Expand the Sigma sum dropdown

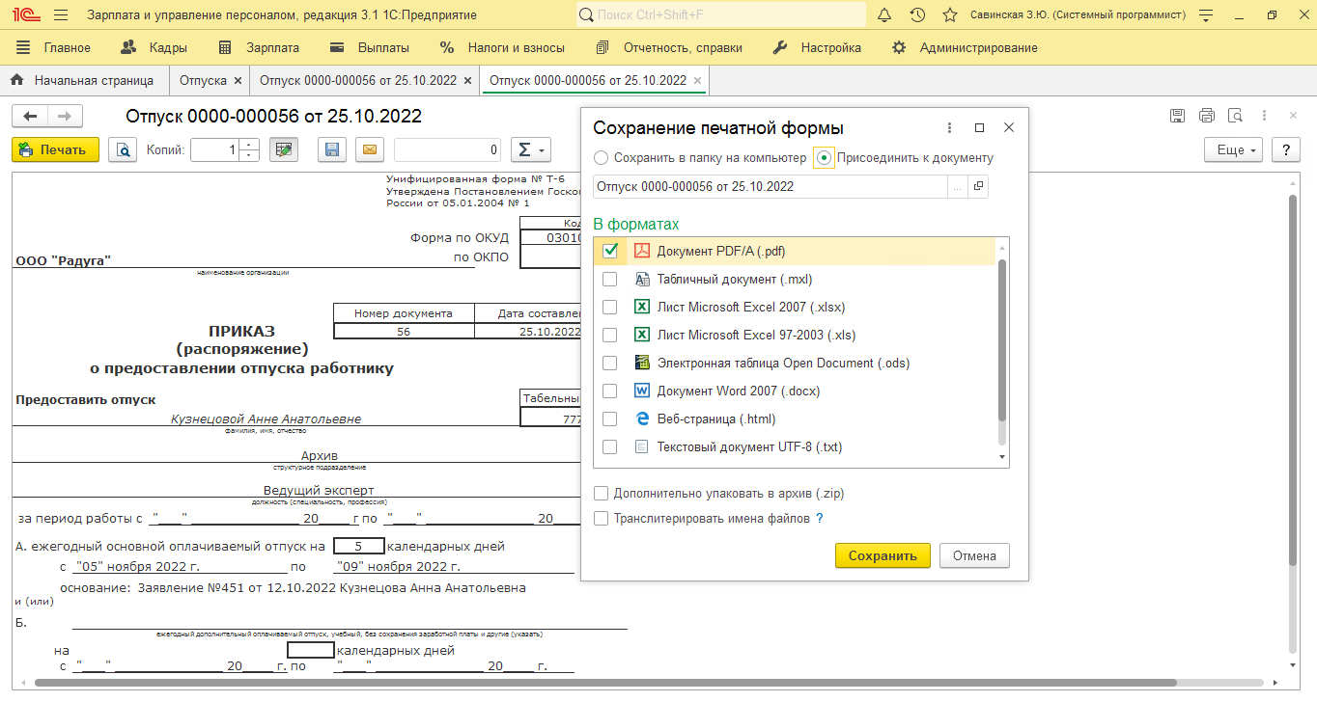click(529, 150)
